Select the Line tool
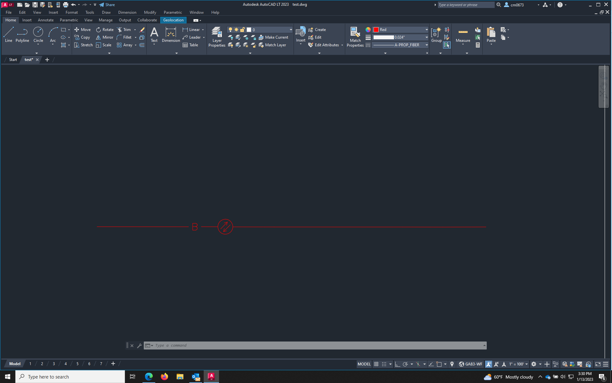The height and width of the screenshot is (383, 612). point(9,35)
